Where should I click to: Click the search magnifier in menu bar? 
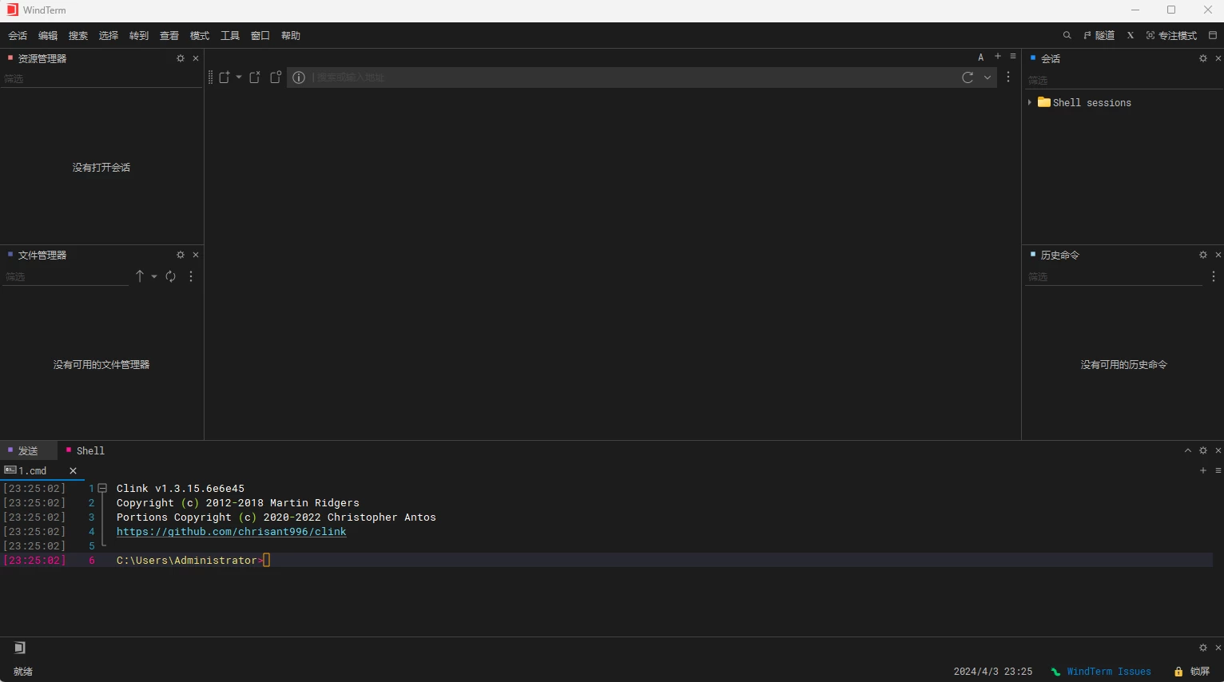click(1067, 35)
